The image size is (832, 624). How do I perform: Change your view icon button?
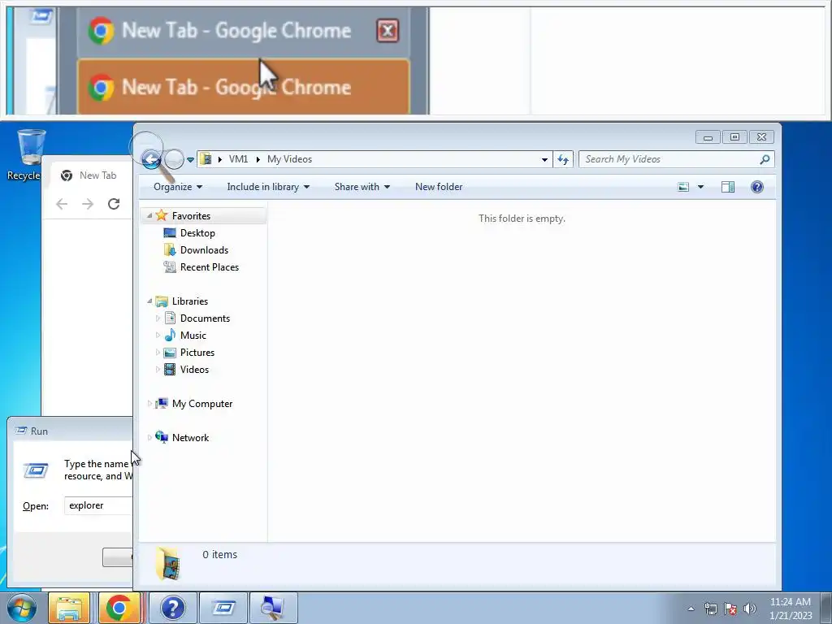click(x=683, y=187)
